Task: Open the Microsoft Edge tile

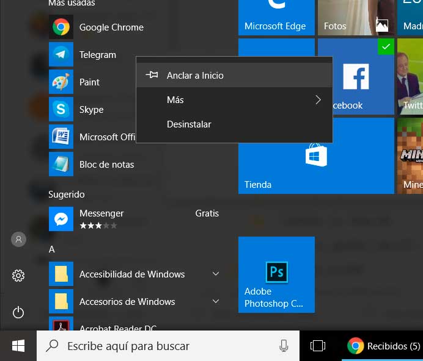Action: click(276, 18)
